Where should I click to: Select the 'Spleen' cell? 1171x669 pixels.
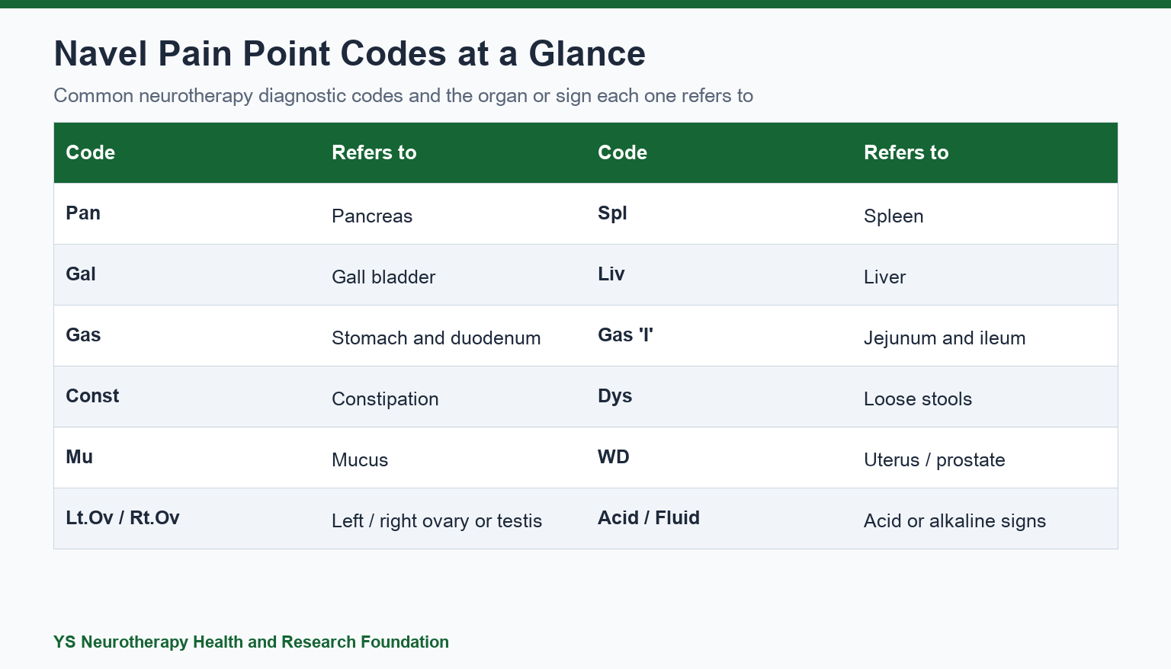[985, 213]
